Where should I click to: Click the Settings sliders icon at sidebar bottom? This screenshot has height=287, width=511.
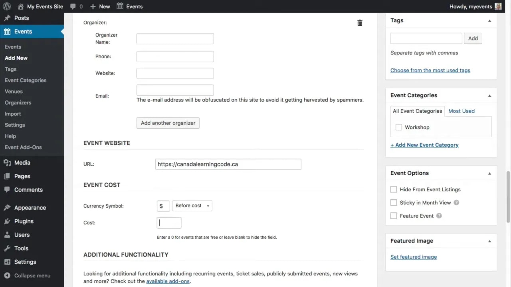coord(7,262)
